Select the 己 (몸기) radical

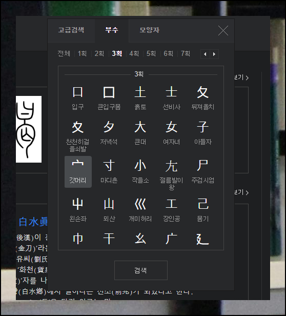click(x=202, y=210)
